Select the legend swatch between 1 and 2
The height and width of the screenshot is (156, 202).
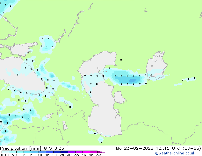tap(20, 152)
